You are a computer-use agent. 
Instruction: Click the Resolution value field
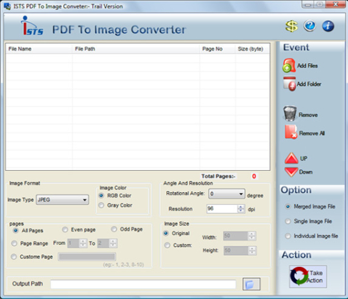click(222, 209)
